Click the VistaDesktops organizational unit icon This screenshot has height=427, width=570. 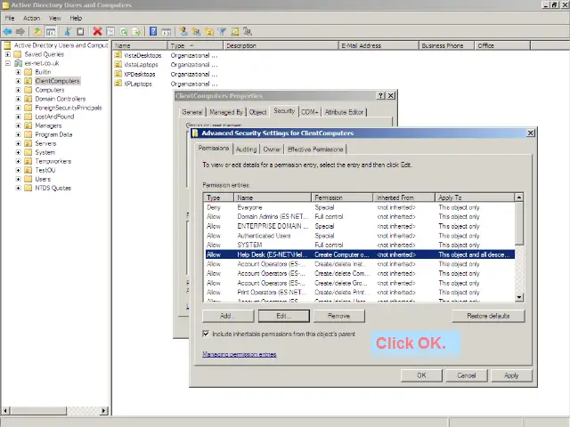coord(118,55)
